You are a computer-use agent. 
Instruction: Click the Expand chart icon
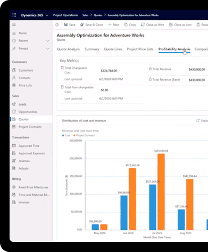pos(197,120)
